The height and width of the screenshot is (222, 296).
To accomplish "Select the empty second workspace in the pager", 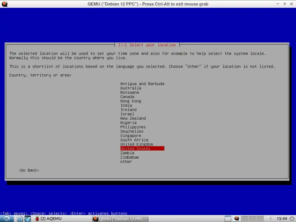I will (x=245, y=219).
